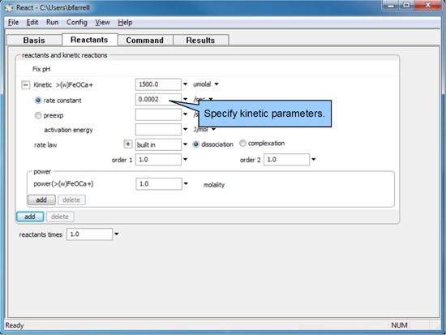Click the activation energy input field
446x335 pixels.
(x=158, y=130)
